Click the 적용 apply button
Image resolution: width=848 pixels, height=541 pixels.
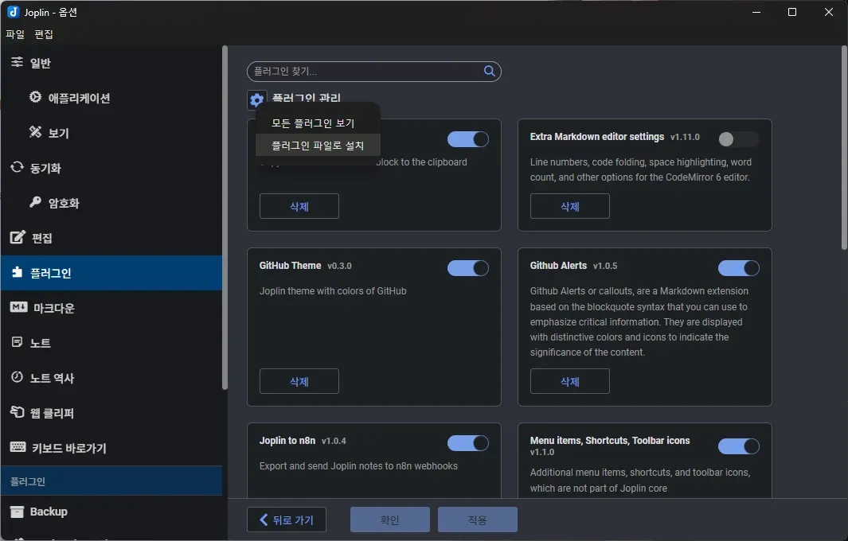478,520
